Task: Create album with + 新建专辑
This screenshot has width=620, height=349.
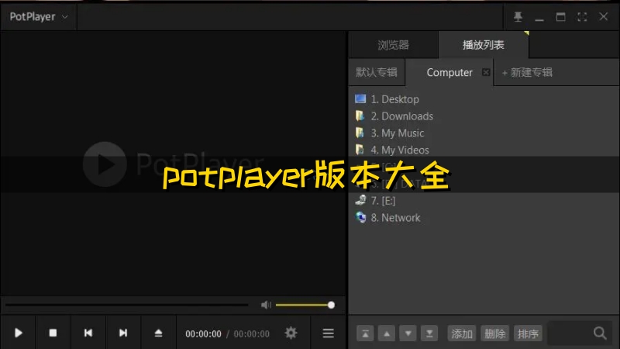Action: coord(527,72)
